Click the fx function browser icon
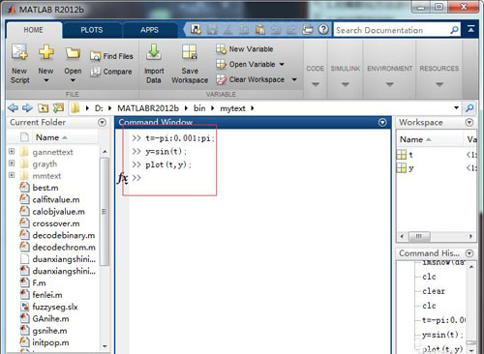484x354 pixels. coord(122,178)
